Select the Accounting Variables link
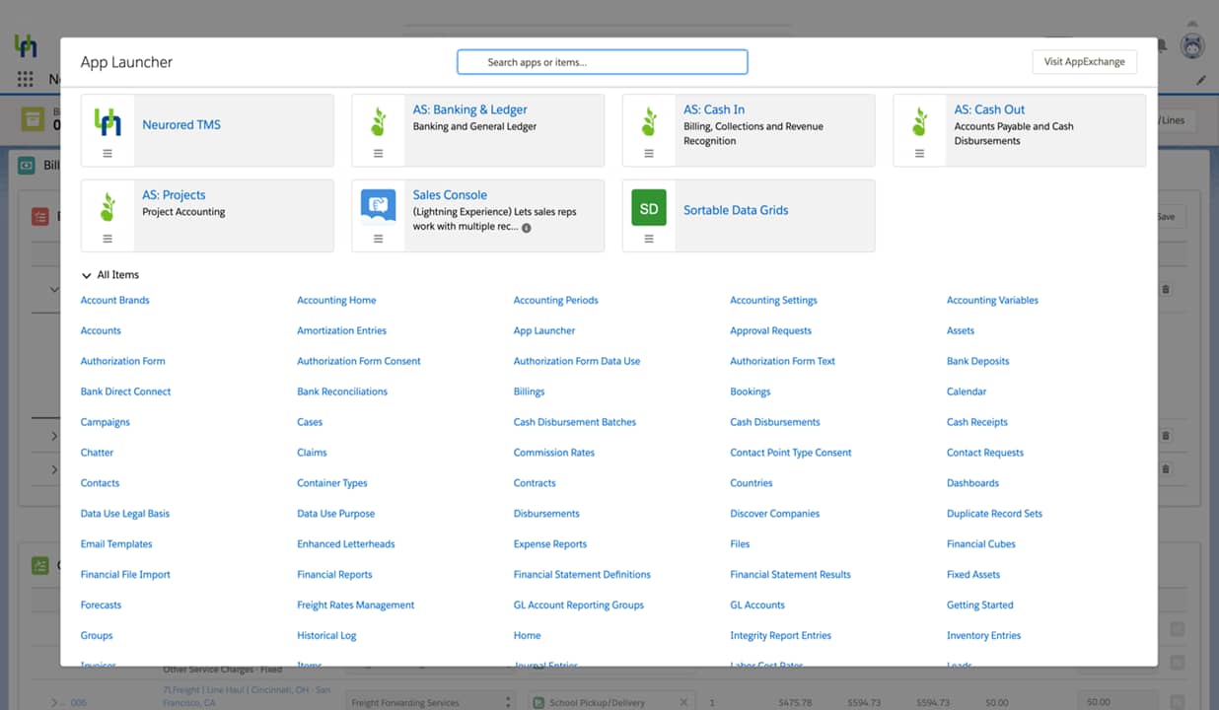The height and width of the screenshot is (710, 1219). (992, 301)
